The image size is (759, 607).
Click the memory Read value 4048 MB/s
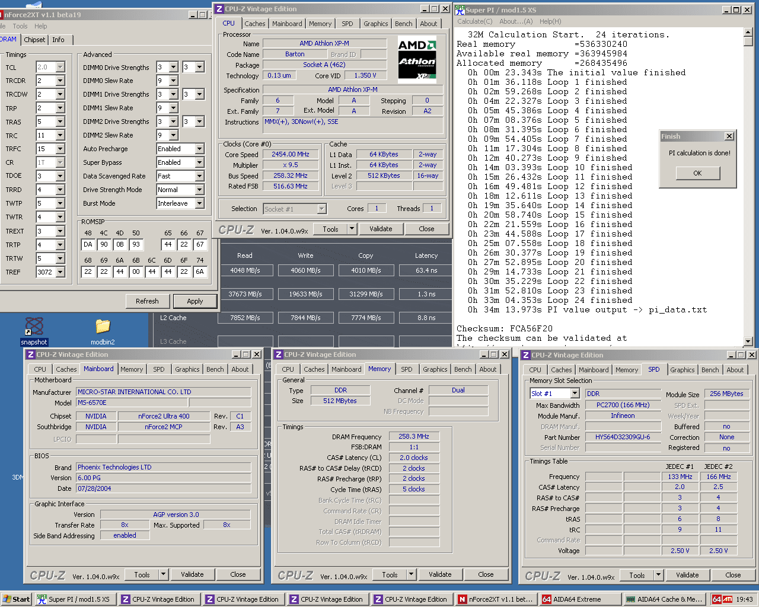[x=245, y=270]
